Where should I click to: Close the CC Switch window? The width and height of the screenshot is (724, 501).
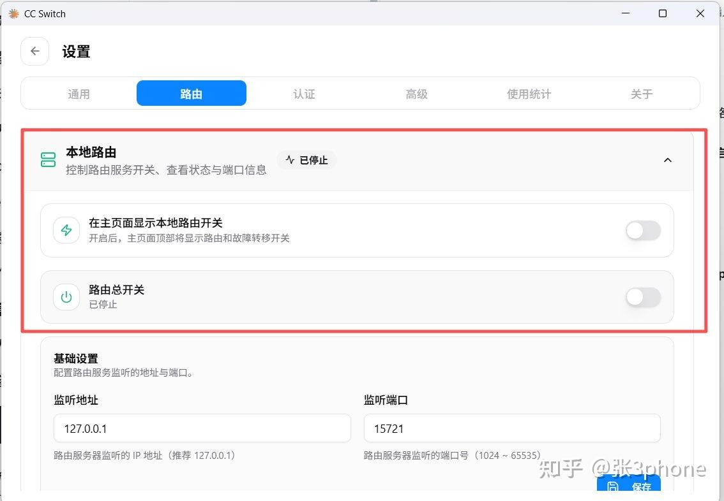(x=700, y=13)
